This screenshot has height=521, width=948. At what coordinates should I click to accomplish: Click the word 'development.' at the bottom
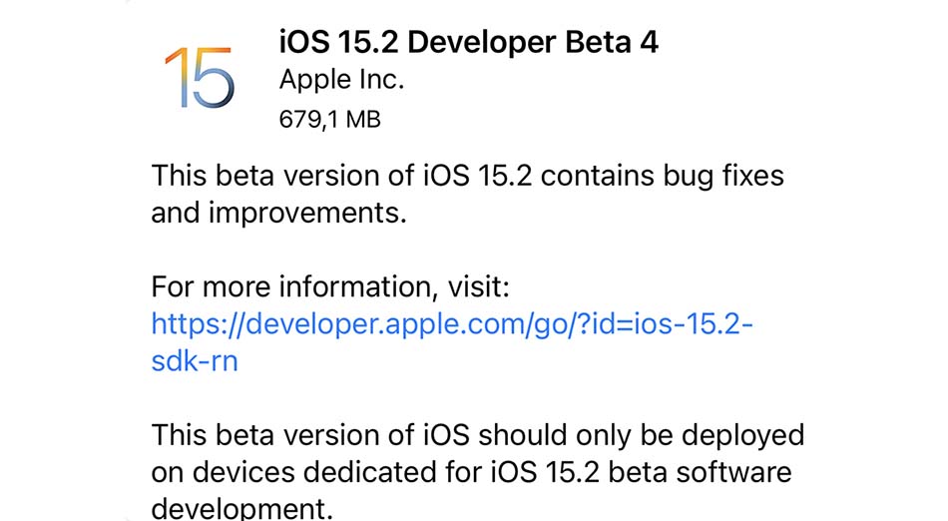click(x=241, y=509)
